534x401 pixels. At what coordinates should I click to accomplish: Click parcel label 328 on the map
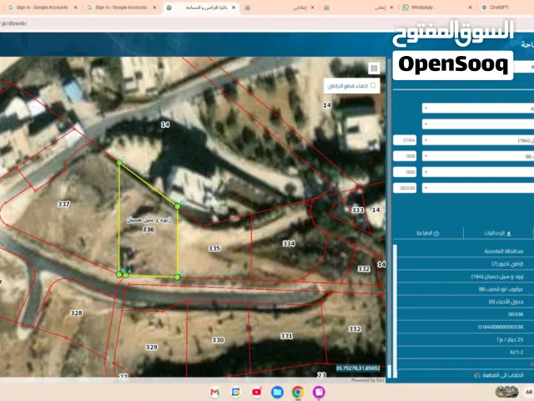point(76,312)
